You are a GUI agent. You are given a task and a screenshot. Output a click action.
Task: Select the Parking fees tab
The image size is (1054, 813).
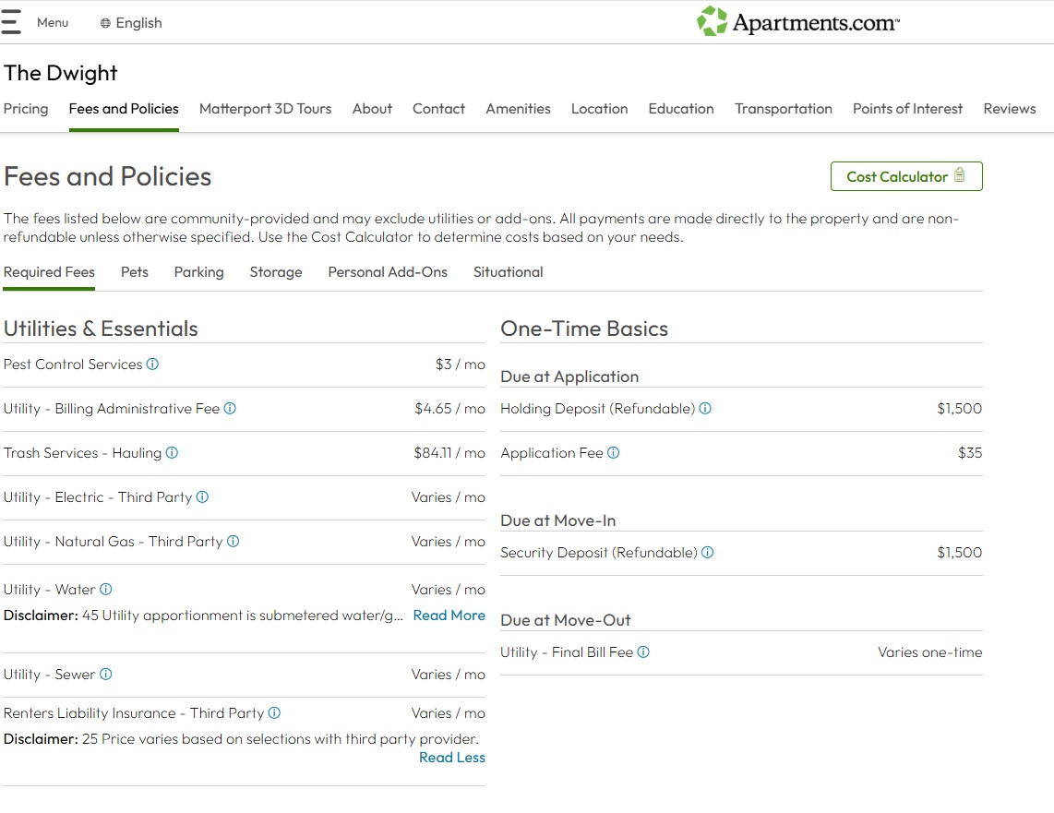tap(198, 272)
